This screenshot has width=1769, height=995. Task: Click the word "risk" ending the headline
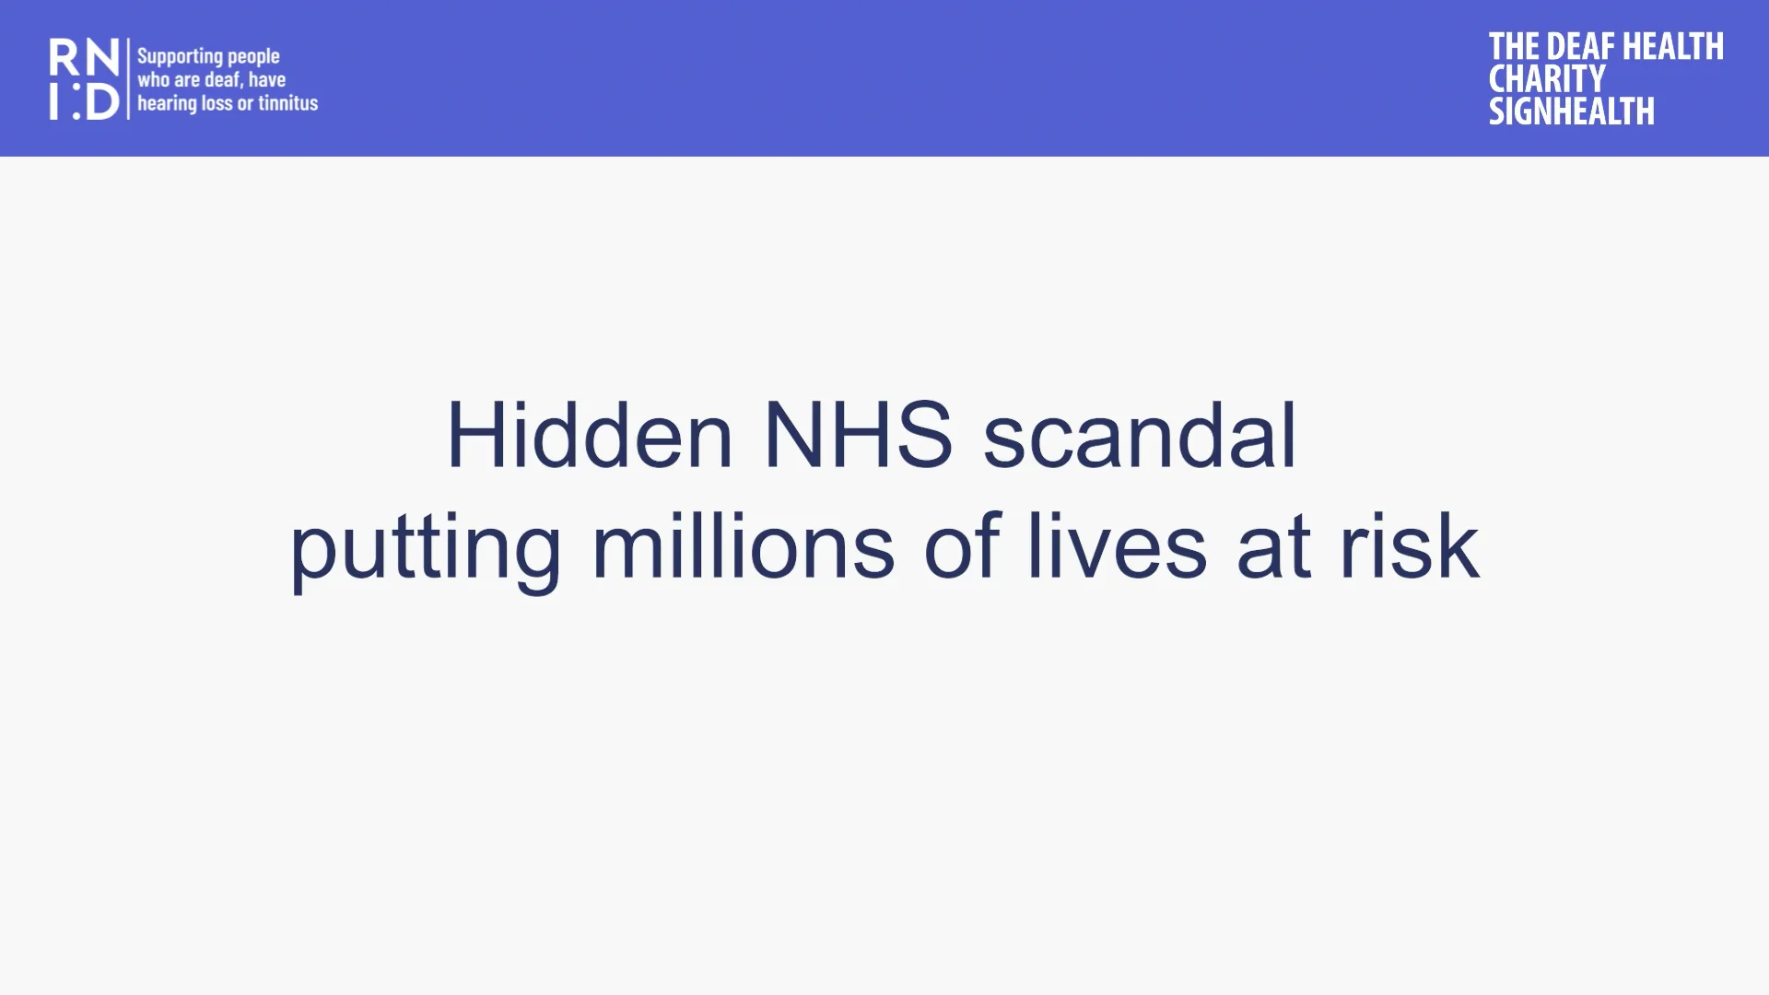(1410, 546)
